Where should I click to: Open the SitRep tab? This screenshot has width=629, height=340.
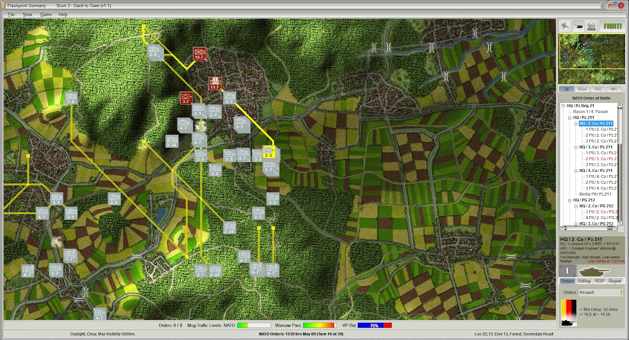point(584,281)
